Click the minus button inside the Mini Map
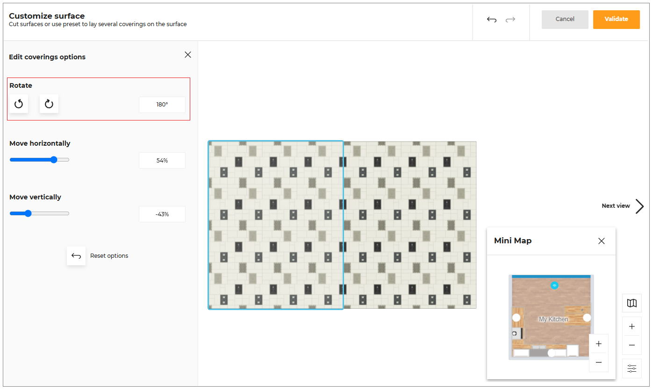The image size is (652, 389). point(599,362)
